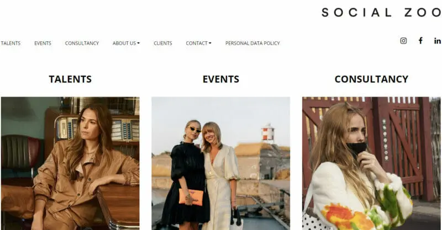
Task: Open the Instagram social icon
Action: click(403, 41)
